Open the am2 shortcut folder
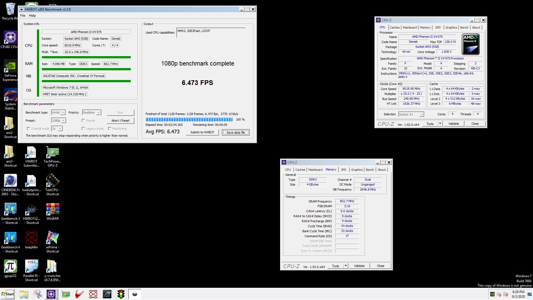Viewport: 533px width, 300px height. pyautogui.click(x=10, y=127)
